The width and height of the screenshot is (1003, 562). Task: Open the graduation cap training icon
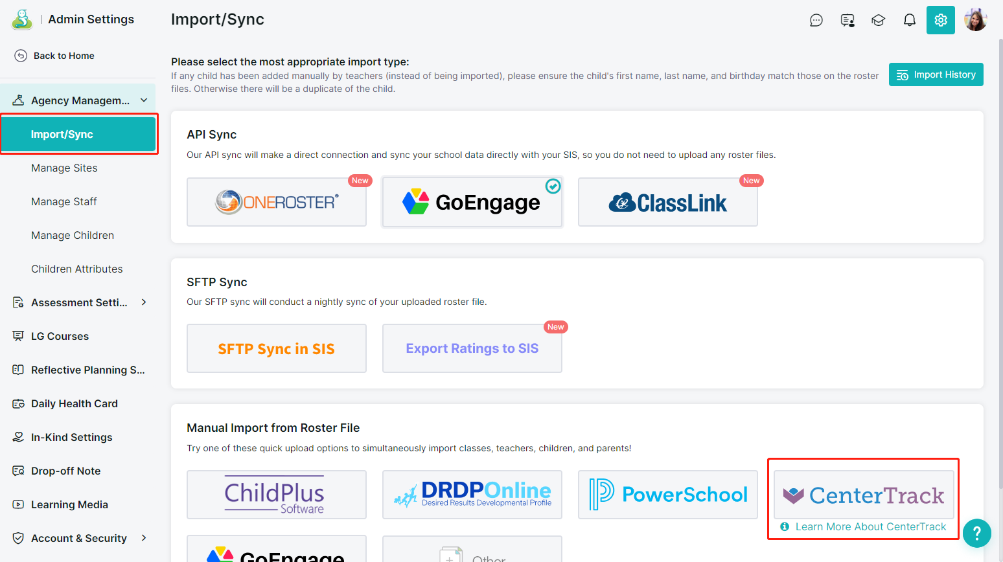click(x=879, y=20)
